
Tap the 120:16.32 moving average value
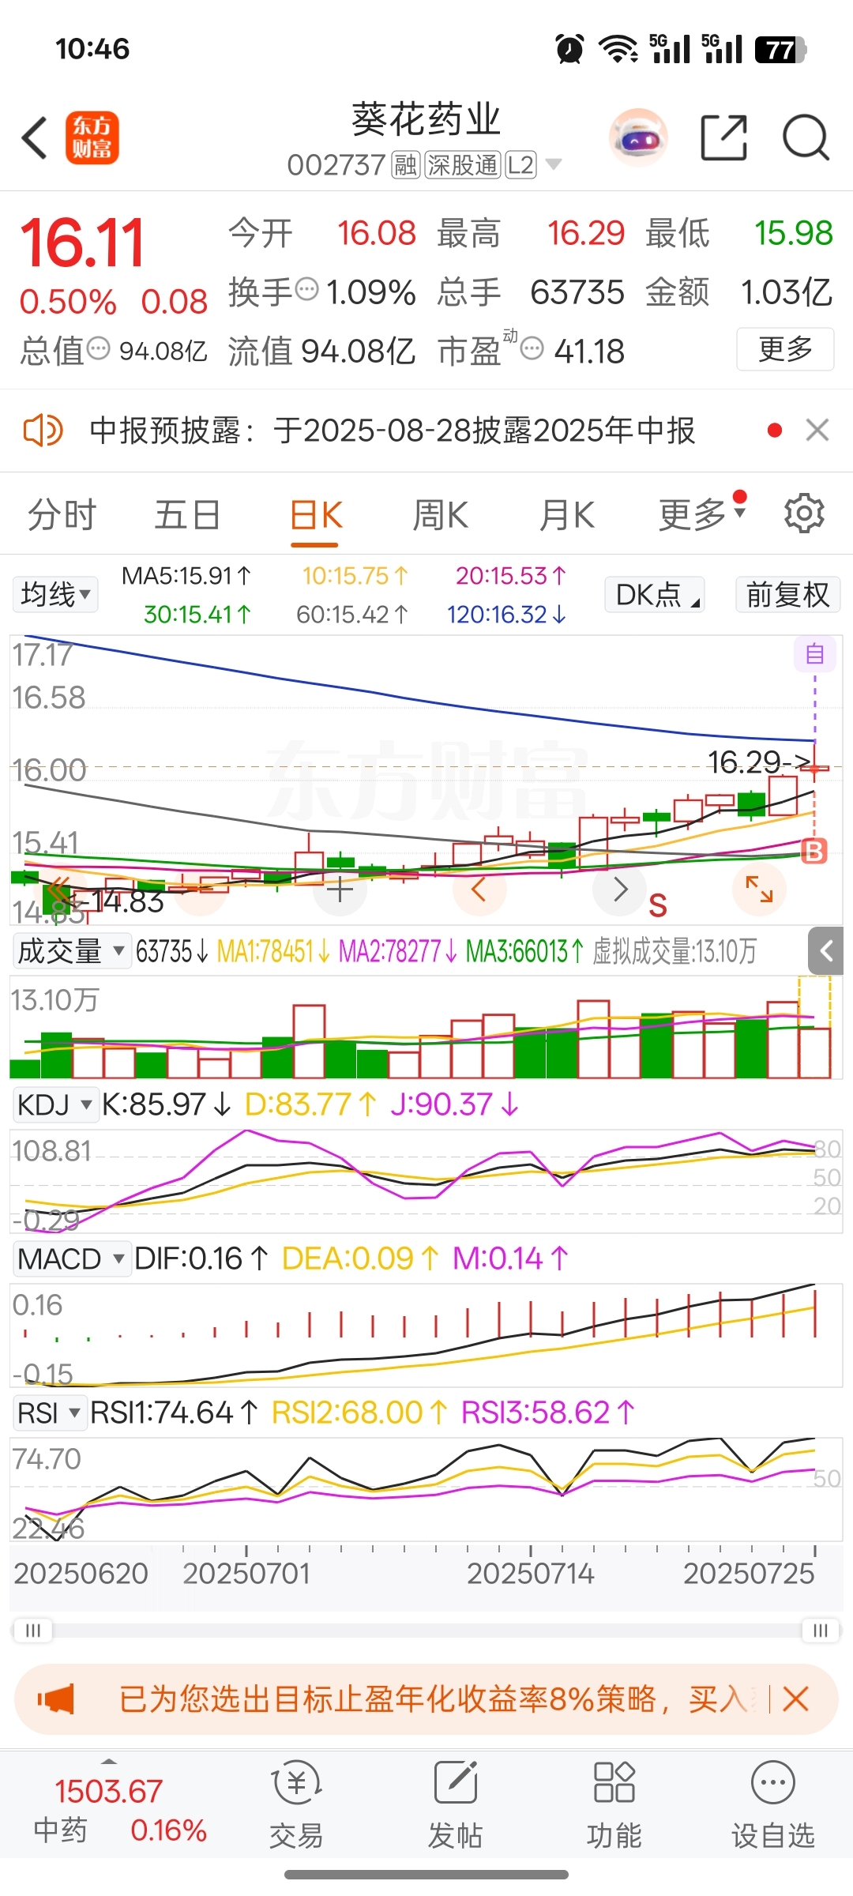pos(506,614)
